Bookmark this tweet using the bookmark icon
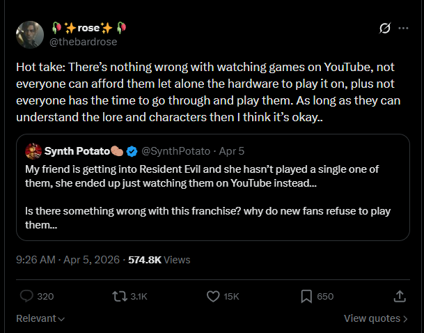This screenshot has height=333, width=424. (x=306, y=296)
